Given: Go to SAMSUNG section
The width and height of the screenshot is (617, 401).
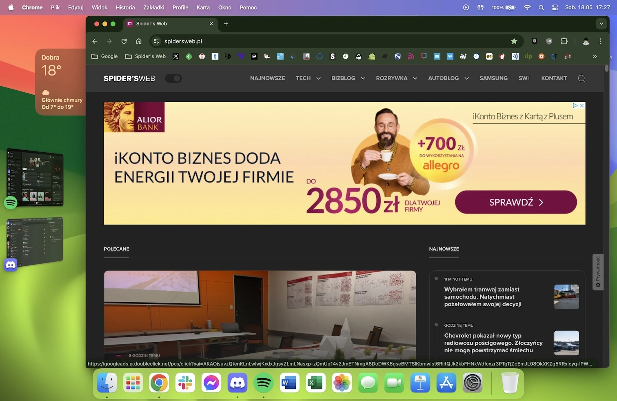Looking at the screenshot, I should pos(493,78).
